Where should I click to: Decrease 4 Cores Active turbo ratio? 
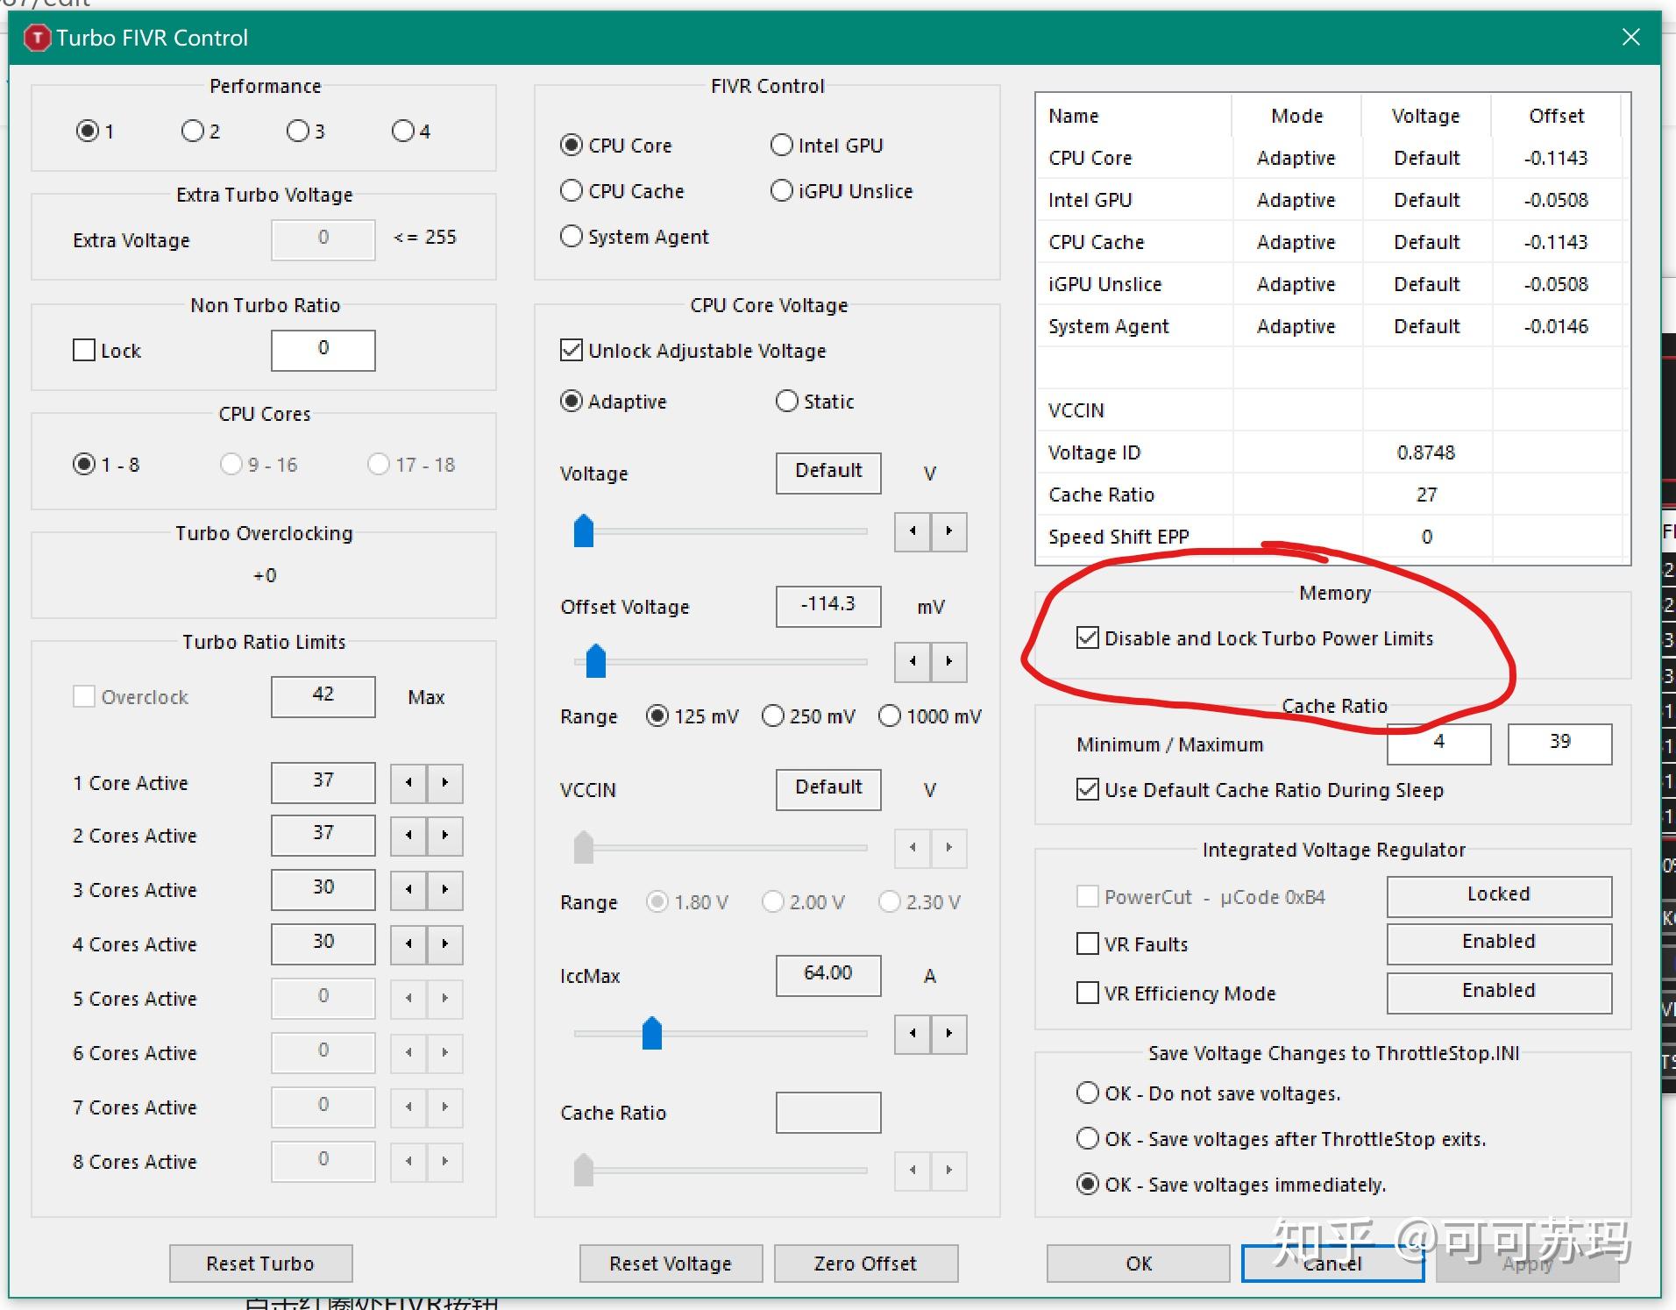tap(408, 944)
